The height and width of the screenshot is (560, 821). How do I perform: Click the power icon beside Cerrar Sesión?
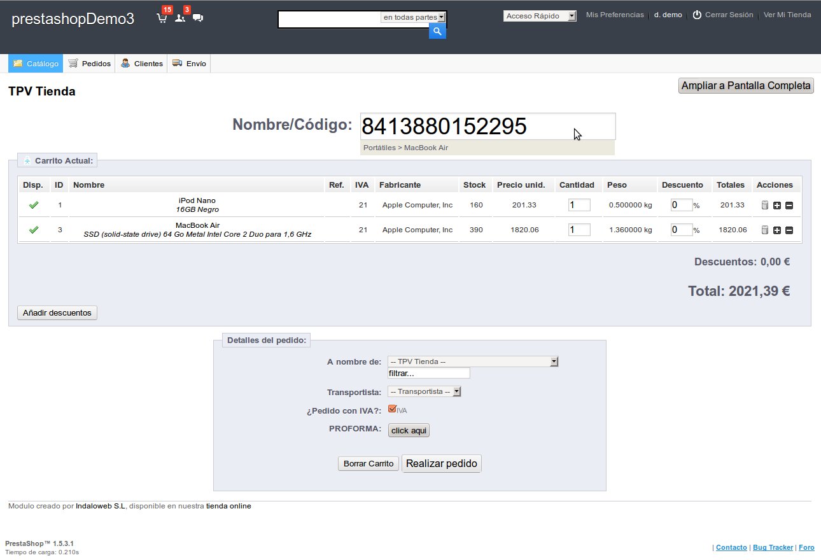click(x=697, y=15)
